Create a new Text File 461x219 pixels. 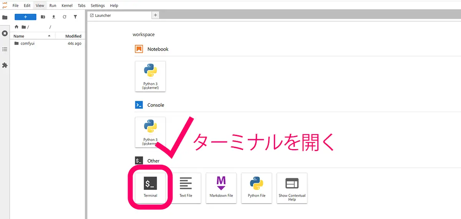click(x=186, y=187)
